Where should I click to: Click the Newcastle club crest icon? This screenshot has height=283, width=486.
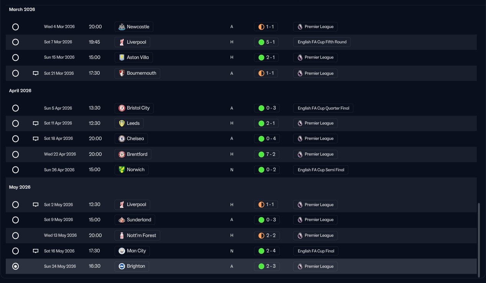pyautogui.click(x=121, y=27)
